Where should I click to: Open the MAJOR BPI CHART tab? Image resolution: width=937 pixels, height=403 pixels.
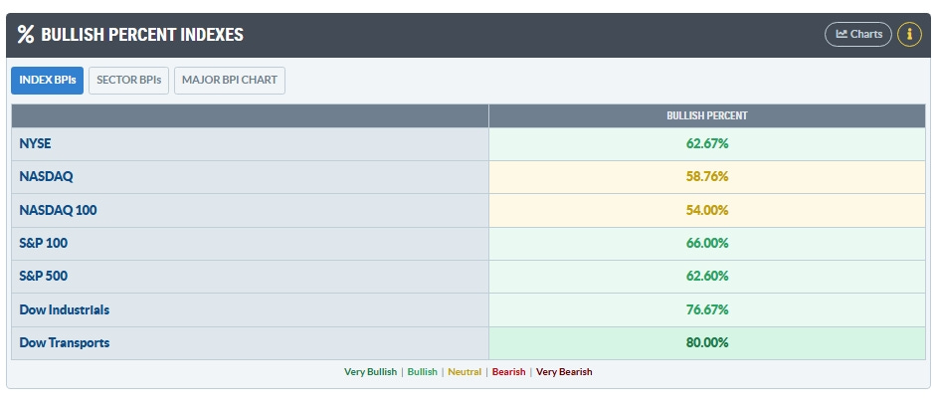click(230, 81)
